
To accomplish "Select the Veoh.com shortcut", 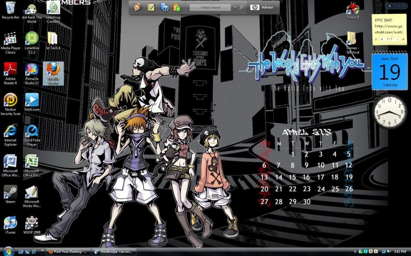I will [32, 102].
